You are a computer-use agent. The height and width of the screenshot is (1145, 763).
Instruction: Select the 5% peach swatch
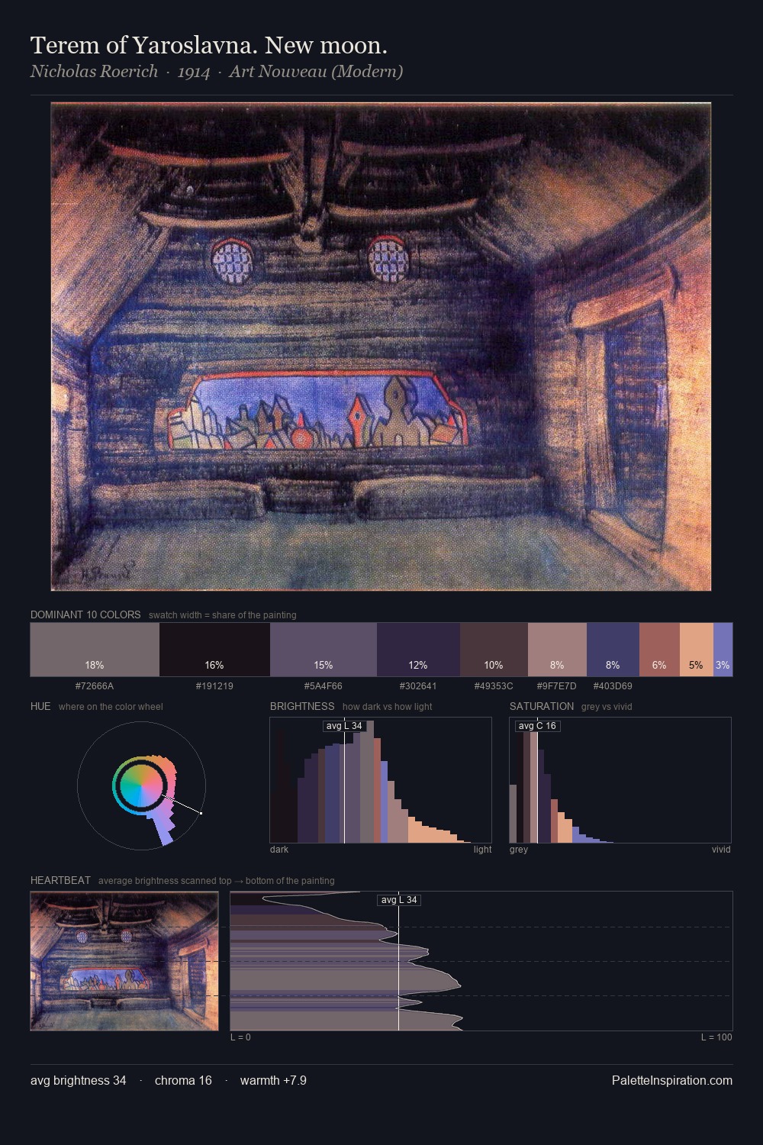pyautogui.click(x=697, y=650)
